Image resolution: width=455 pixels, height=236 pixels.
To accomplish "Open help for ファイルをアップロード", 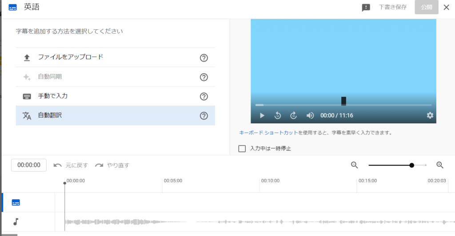I will pyautogui.click(x=204, y=58).
